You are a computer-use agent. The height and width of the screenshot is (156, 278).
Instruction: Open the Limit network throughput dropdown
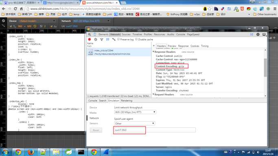coord(135,112)
